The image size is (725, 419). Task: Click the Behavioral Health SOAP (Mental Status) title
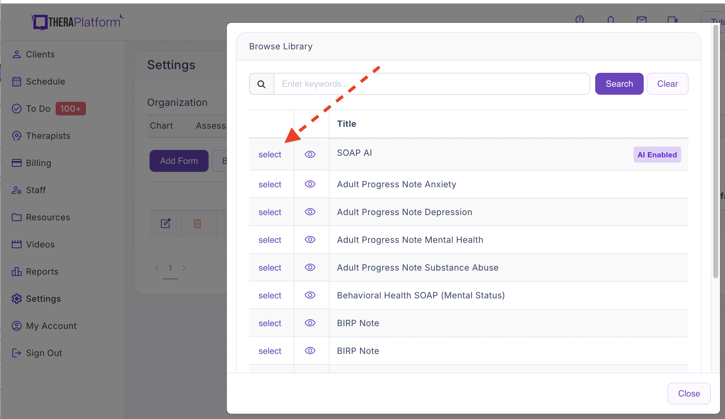[421, 295]
